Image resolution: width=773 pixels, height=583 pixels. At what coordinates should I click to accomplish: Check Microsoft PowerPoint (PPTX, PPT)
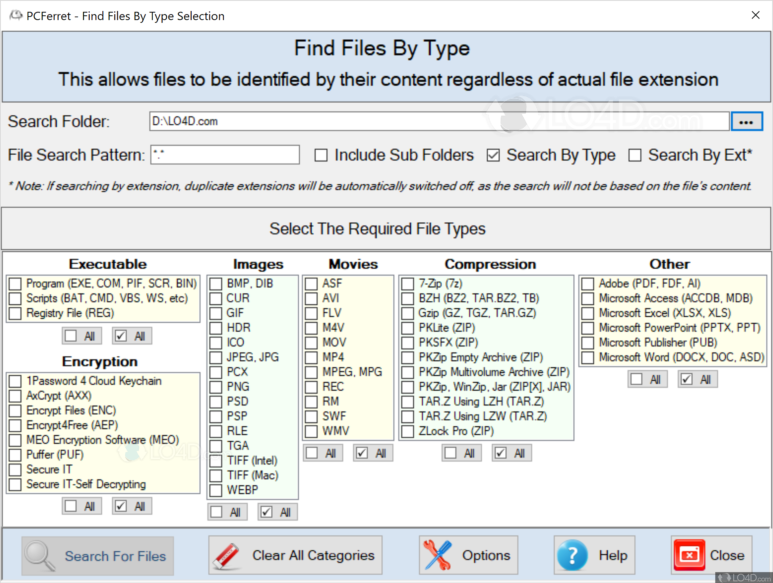[588, 328]
